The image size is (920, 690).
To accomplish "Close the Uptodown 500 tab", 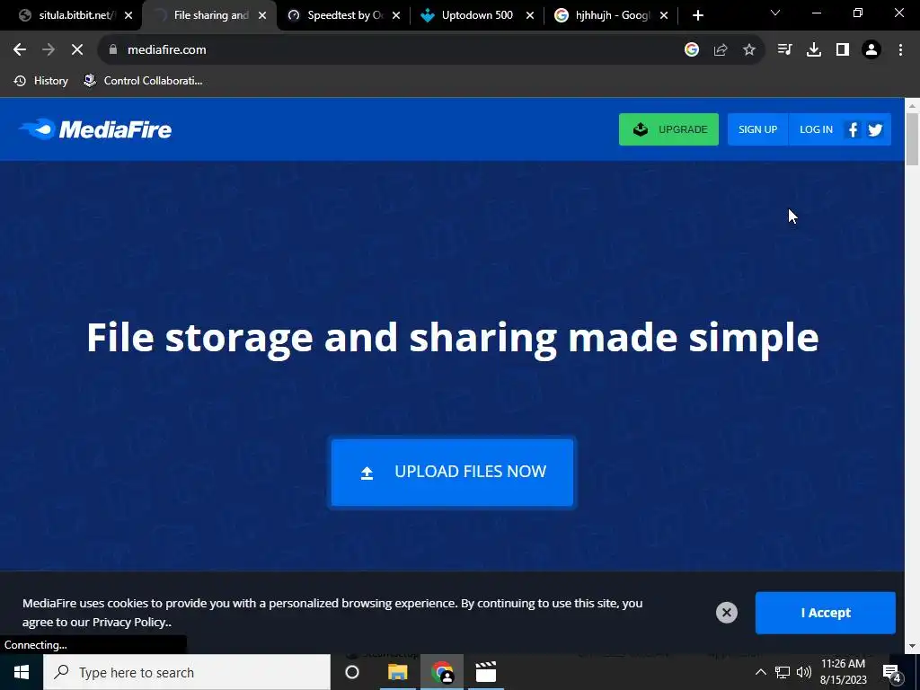I will pos(530,16).
